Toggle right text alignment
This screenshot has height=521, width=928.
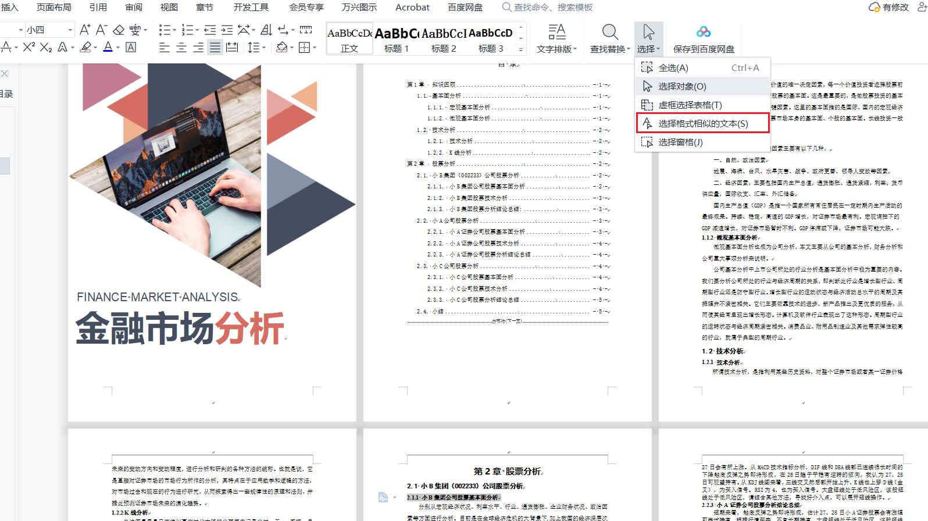click(x=198, y=48)
